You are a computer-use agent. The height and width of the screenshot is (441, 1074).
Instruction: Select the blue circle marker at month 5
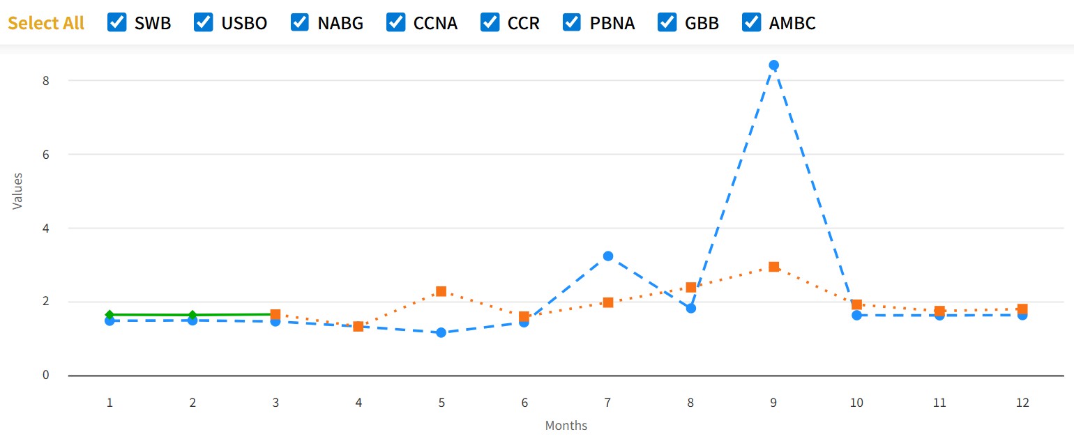point(441,332)
